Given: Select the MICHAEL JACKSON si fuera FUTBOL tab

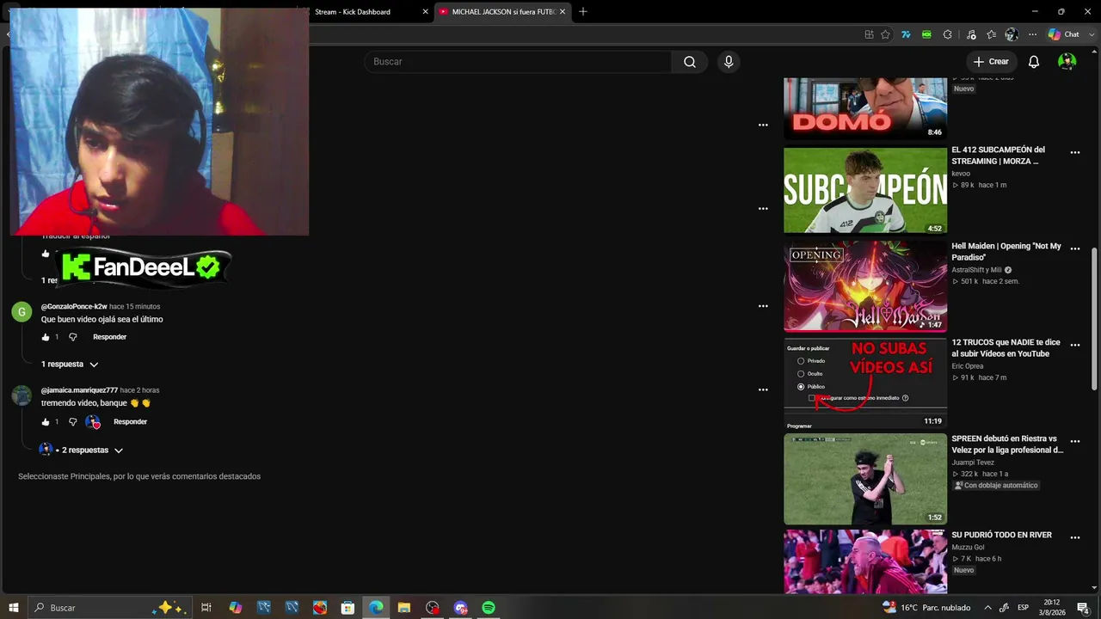Looking at the screenshot, I should click(x=503, y=12).
